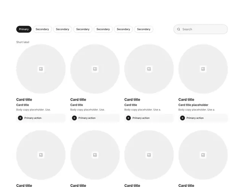Choose the third Secondary filter chip
The width and height of the screenshot is (244, 187).
[83, 29]
